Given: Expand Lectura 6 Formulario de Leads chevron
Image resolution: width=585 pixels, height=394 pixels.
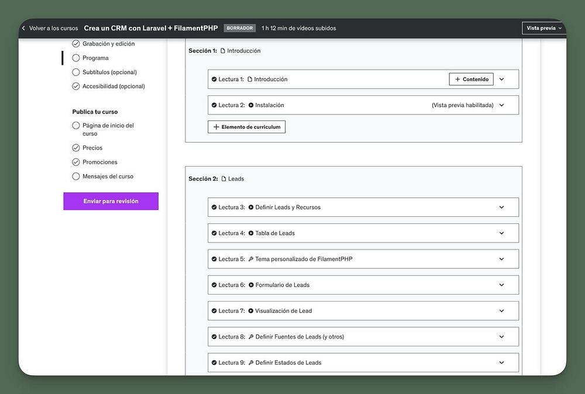Looking at the screenshot, I should pyautogui.click(x=502, y=285).
